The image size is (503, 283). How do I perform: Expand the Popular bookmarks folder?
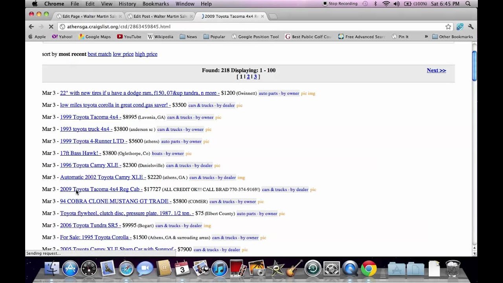214,37
